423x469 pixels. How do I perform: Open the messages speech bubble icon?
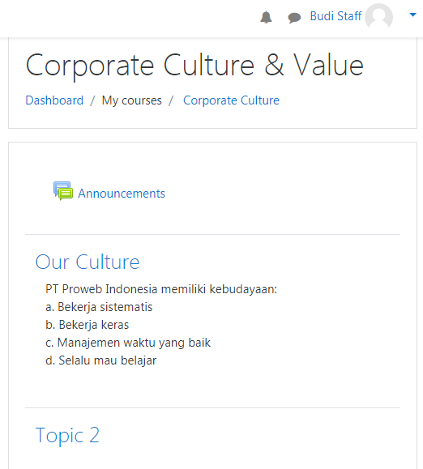[294, 18]
